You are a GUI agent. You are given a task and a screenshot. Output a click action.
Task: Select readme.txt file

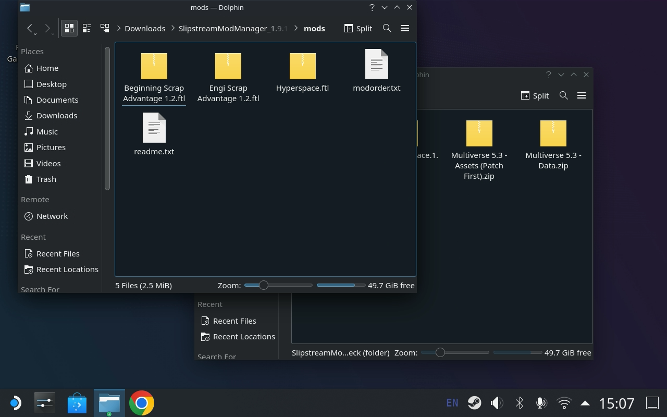[x=154, y=134]
